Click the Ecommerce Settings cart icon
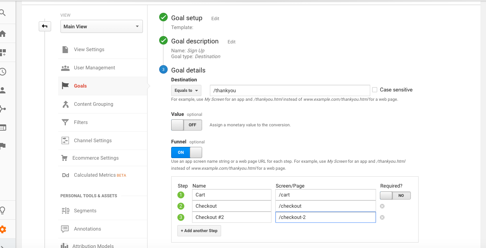Image resolution: width=486 pixels, height=248 pixels. tap(64, 158)
